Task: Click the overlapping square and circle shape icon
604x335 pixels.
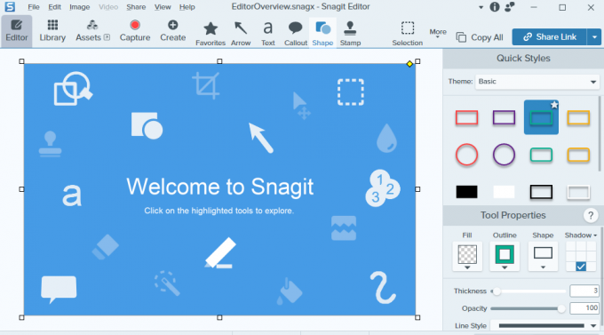Action: pyautogui.click(x=147, y=125)
